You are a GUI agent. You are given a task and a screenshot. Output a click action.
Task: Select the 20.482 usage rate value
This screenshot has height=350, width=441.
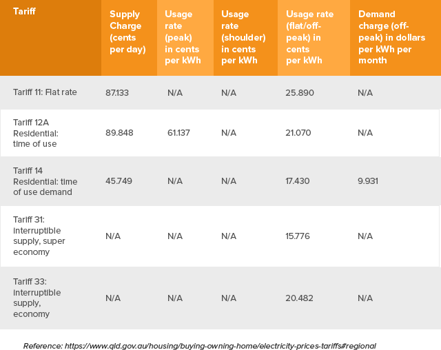click(299, 298)
